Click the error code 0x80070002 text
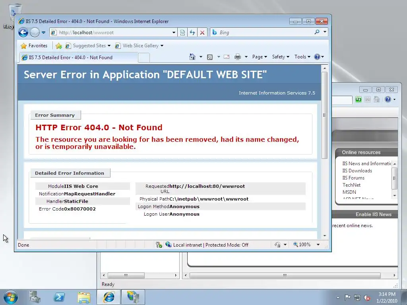The image size is (407, 305). click(80, 209)
